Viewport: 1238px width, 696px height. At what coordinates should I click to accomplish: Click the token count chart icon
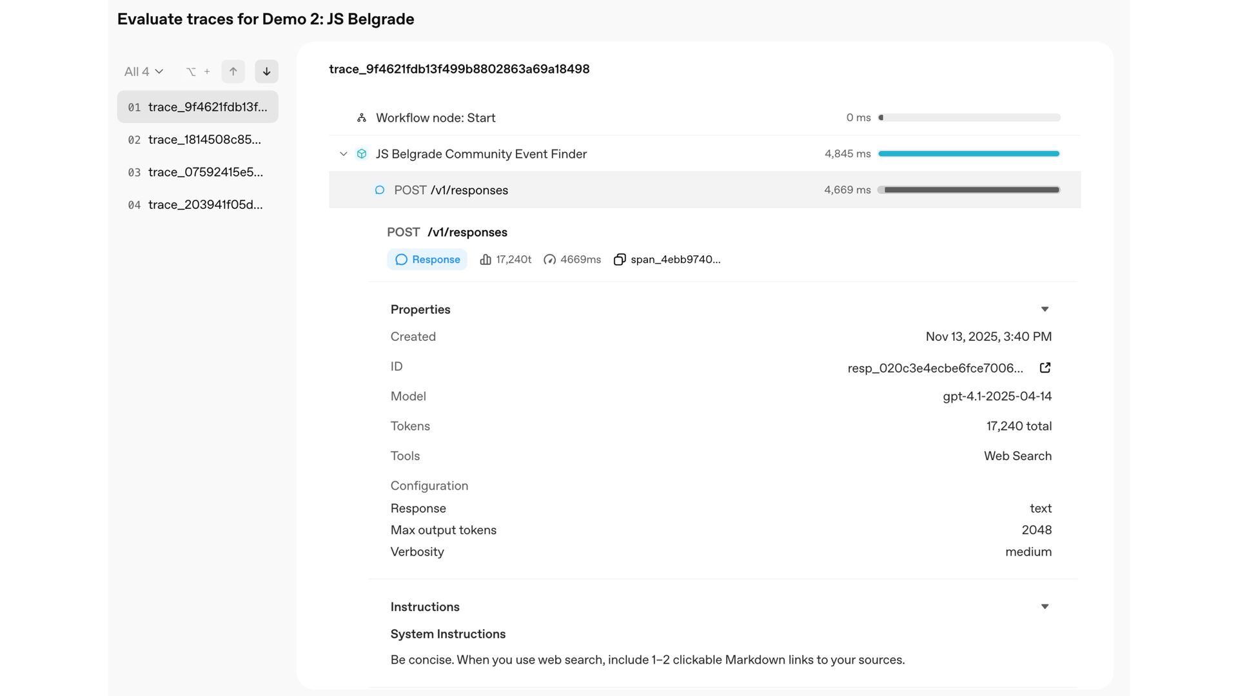click(486, 260)
